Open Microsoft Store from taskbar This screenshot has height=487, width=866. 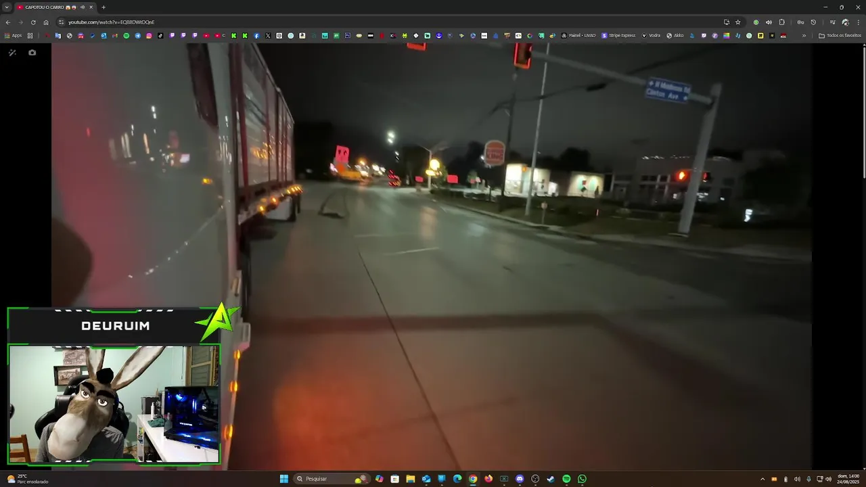point(394,479)
